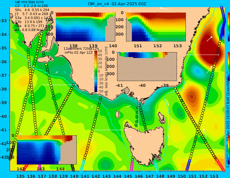Click longitude label 141
The width and height of the screenshot is (230, 178).
point(85,176)
